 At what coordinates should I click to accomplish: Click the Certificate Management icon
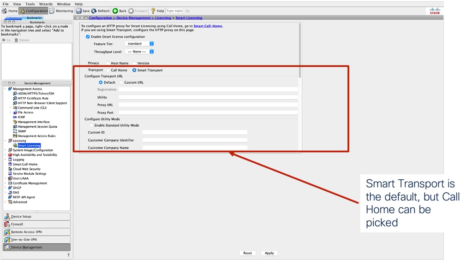(10, 183)
